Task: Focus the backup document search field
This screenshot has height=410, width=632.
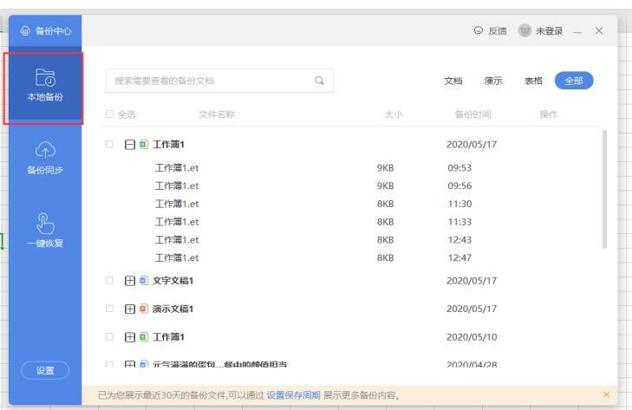Action: [x=208, y=81]
